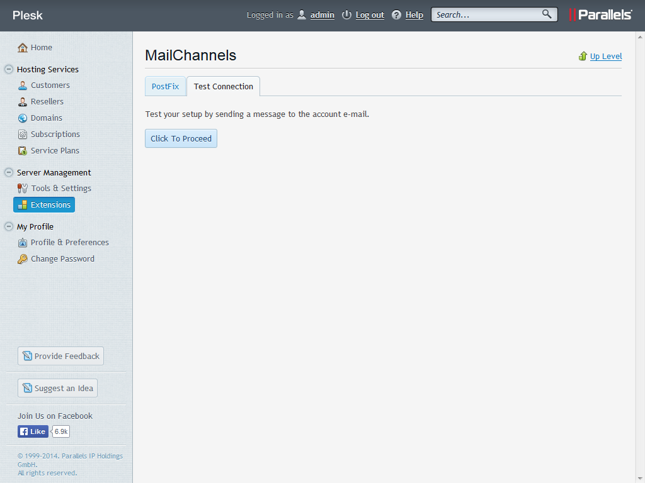The image size is (645, 483).
Task: Click the Provide Feedback button
Action: (x=61, y=356)
